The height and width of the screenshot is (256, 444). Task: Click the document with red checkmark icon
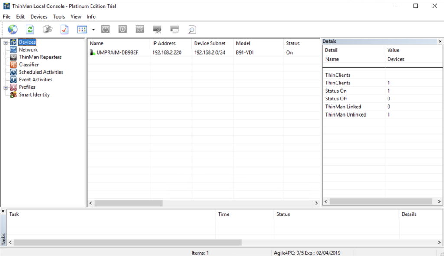point(64,29)
